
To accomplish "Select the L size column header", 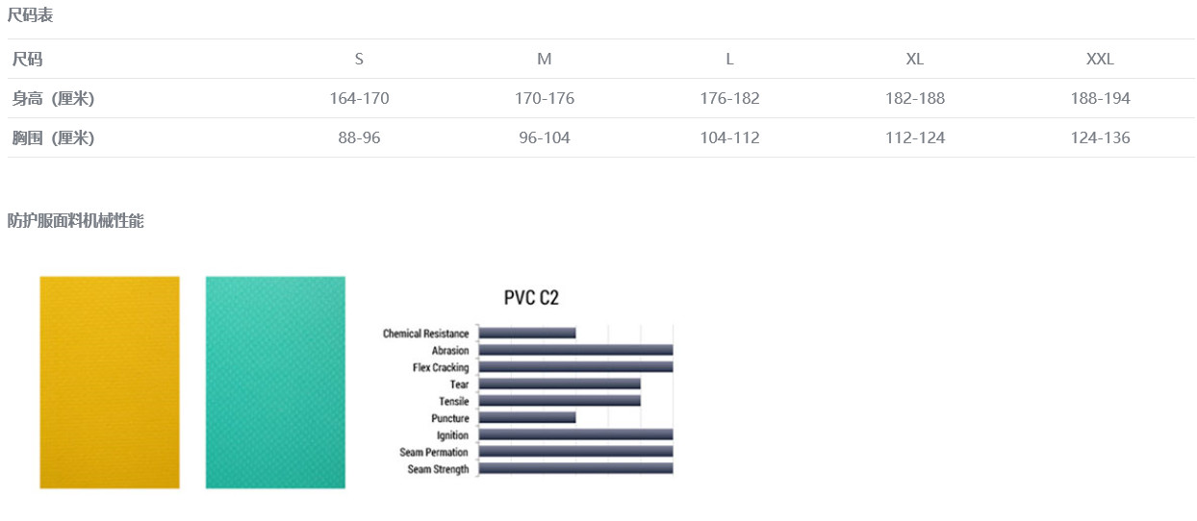I will point(729,60).
